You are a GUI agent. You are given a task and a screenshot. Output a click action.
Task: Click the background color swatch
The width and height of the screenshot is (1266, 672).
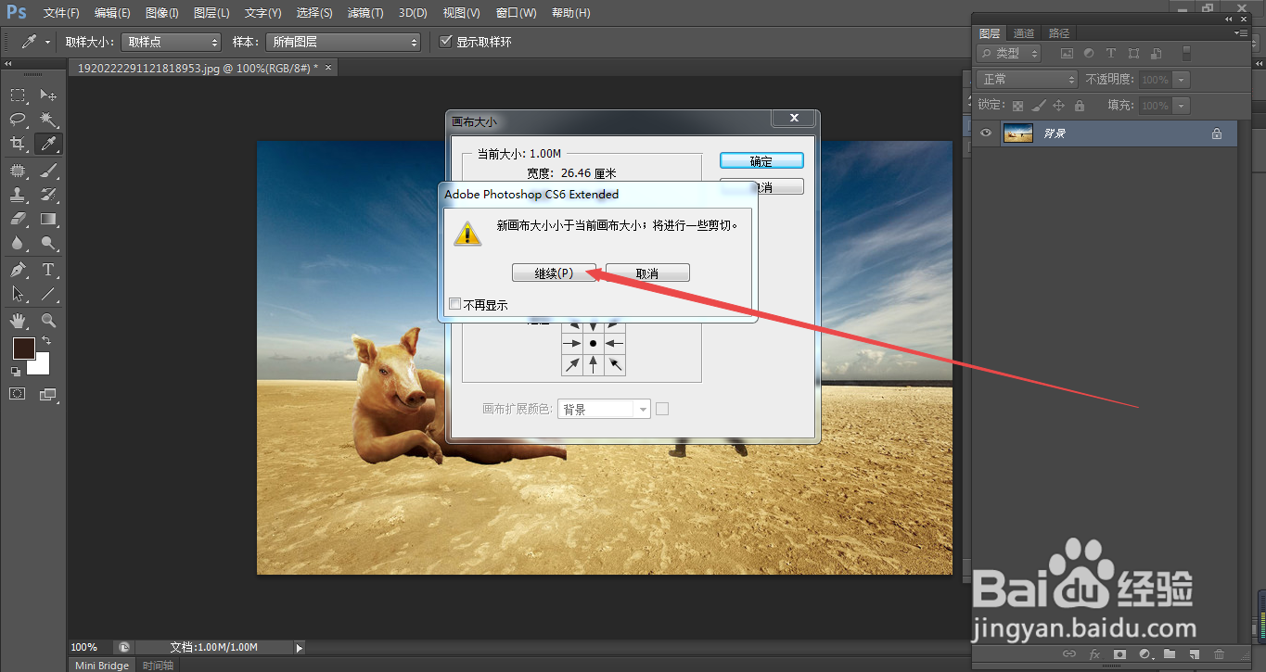pos(41,365)
